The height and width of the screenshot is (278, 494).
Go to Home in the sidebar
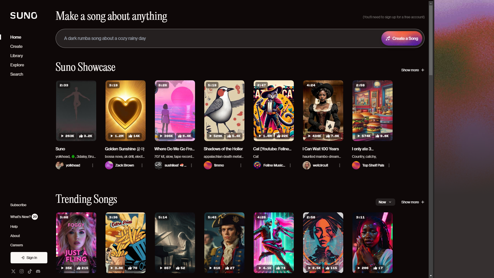(16, 37)
